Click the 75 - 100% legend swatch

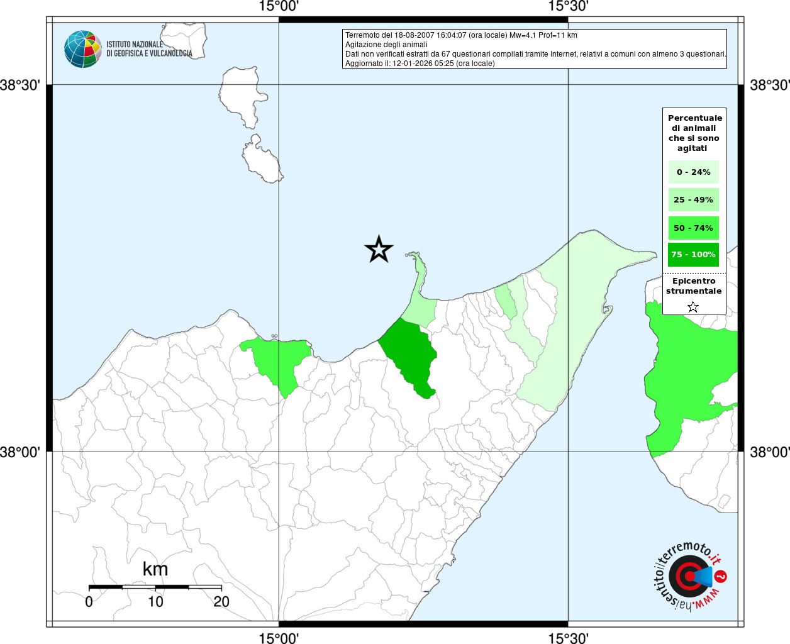coord(693,255)
